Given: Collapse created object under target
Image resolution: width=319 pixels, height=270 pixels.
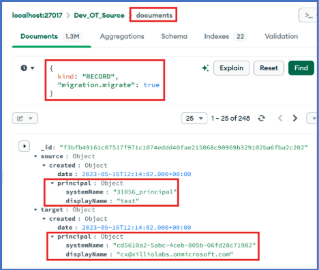Looking at the screenshot, I should [44, 219].
